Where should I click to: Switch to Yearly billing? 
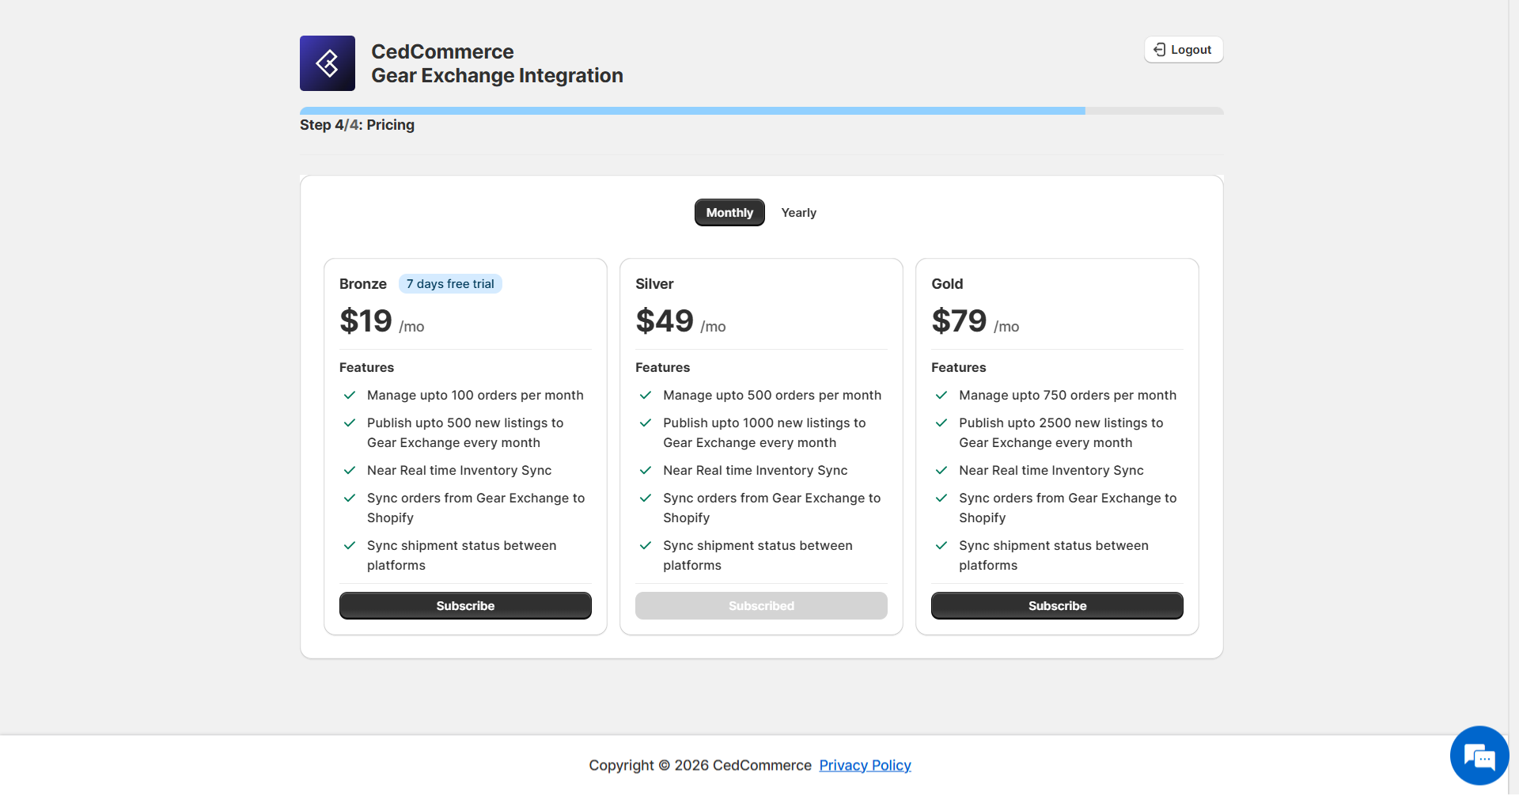pos(798,213)
